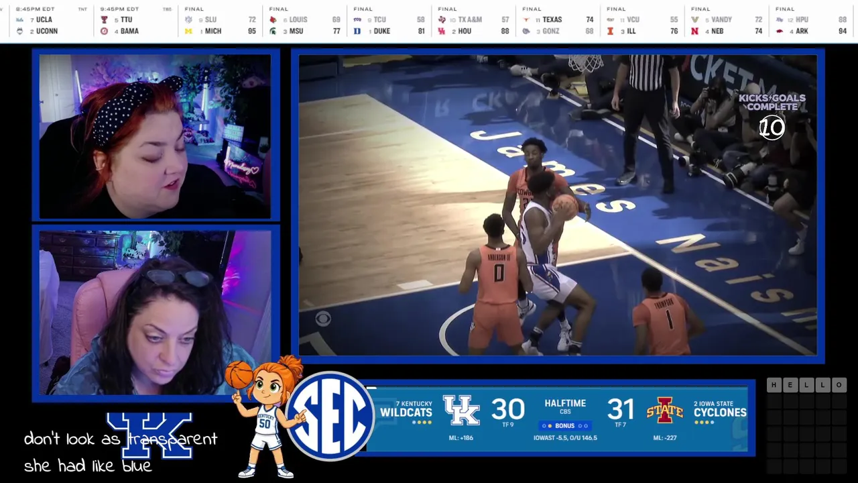
Task: Click the large SEC circle logo
Action: coord(330,415)
